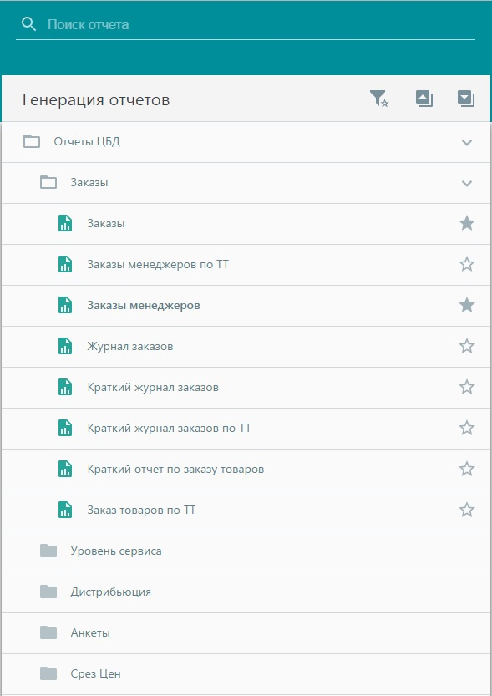The image size is (492, 696).
Task: Click the report icon beside Журнал заказов
Action: (x=65, y=346)
